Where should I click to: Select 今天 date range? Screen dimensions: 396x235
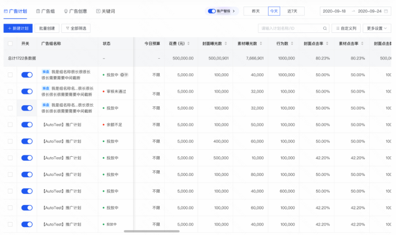click(274, 11)
